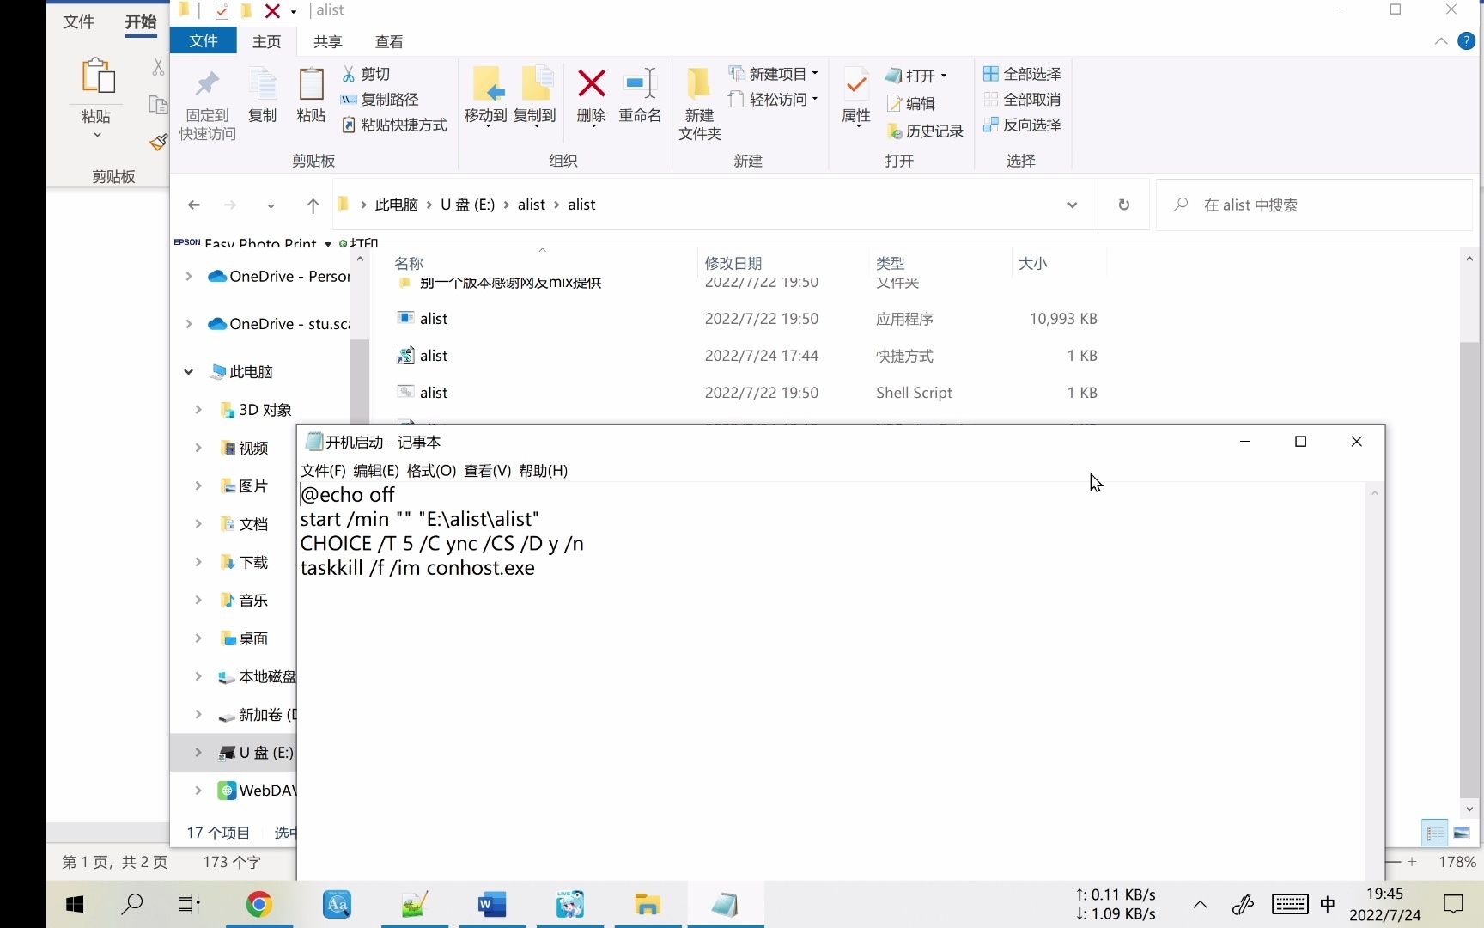Select 桌面 folder in navigation tree
This screenshot has width=1484, height=928.
[x=253, y=638]
